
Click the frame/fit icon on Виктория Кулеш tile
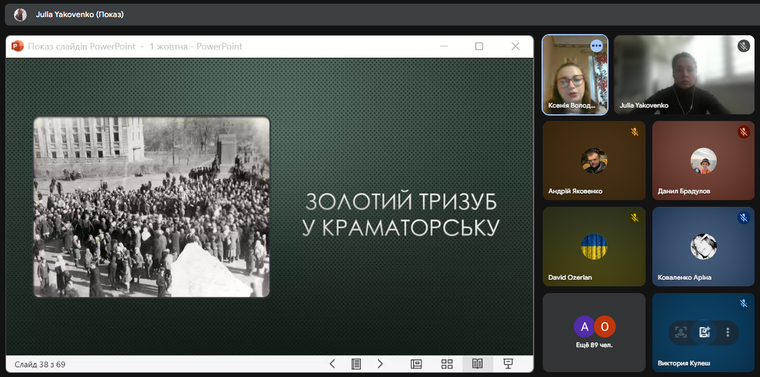tap(681, 332)
